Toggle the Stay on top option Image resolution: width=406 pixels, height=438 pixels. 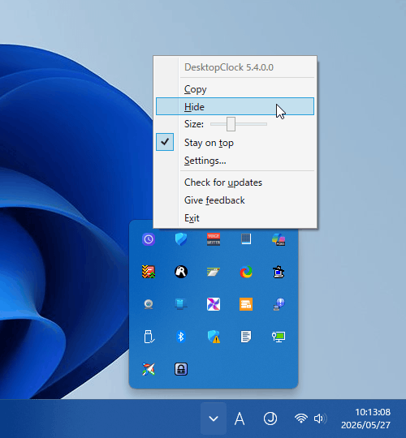click(235, 143)
